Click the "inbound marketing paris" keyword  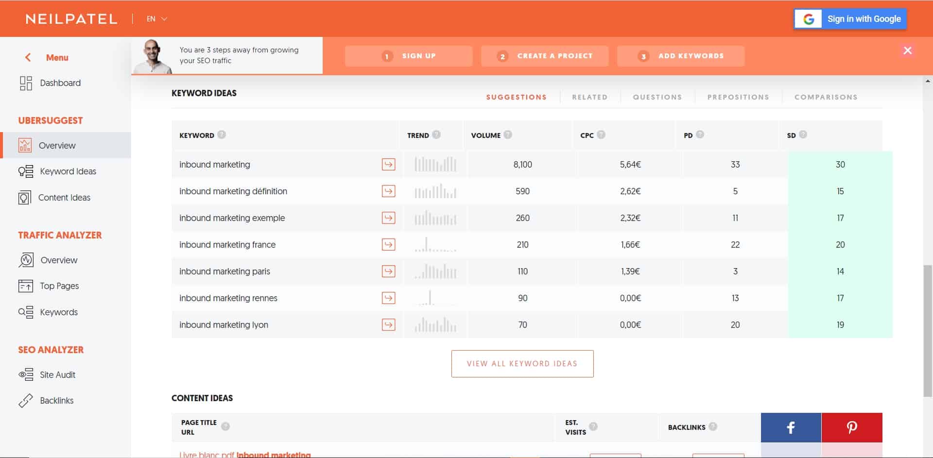coord(225,271)
